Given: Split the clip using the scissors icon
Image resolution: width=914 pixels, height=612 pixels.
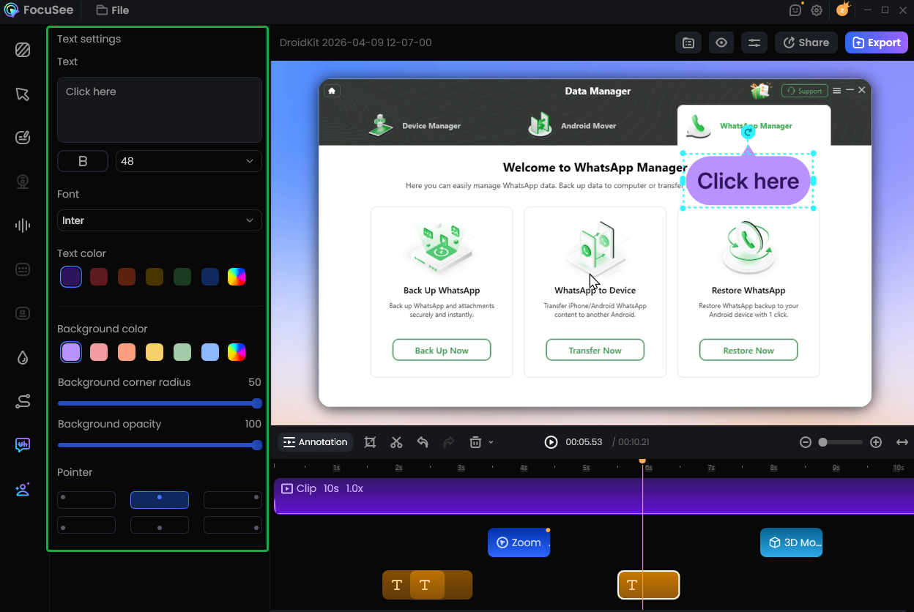Looking at the screenshot, I should (396, 442).
